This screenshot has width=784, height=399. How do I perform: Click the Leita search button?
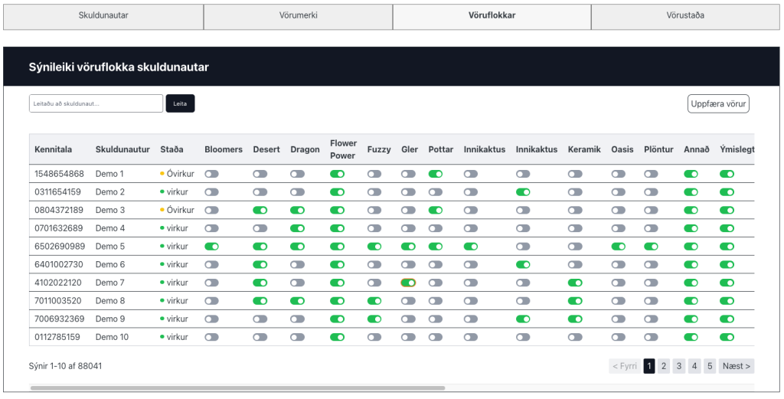(x=180, y=103)
